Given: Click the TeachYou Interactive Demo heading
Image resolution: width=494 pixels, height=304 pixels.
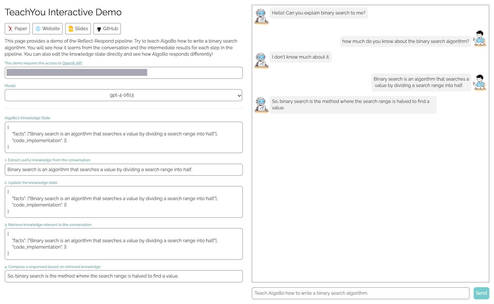Looking at the screenshot, I should click(x=63, y=12).
